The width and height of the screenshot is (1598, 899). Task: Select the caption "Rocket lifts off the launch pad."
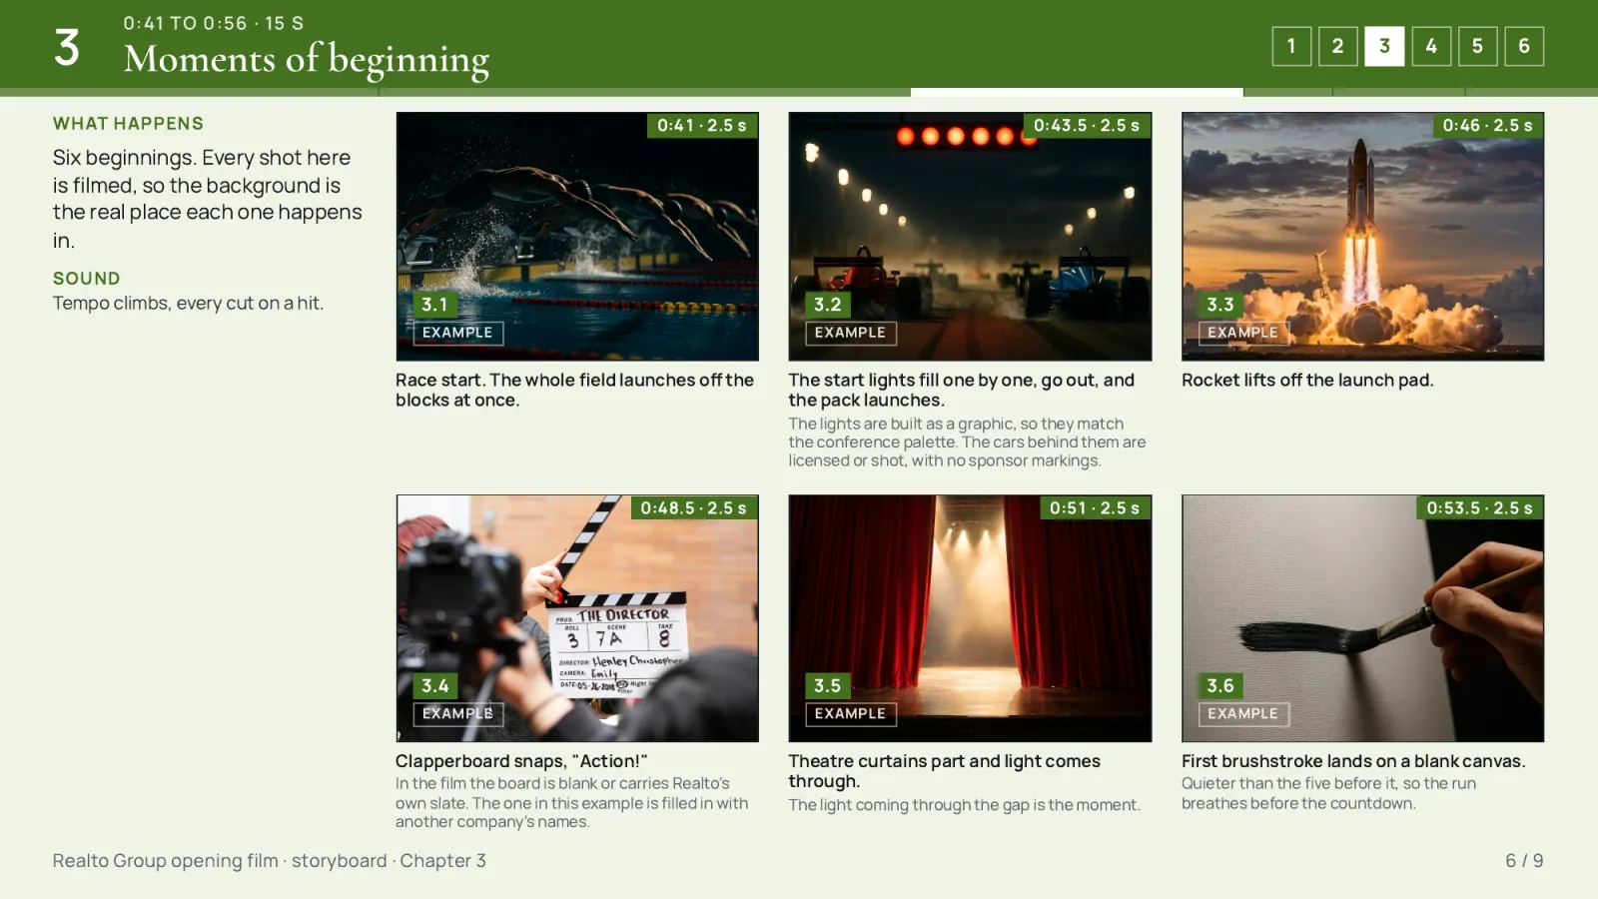coord(1307,381)
